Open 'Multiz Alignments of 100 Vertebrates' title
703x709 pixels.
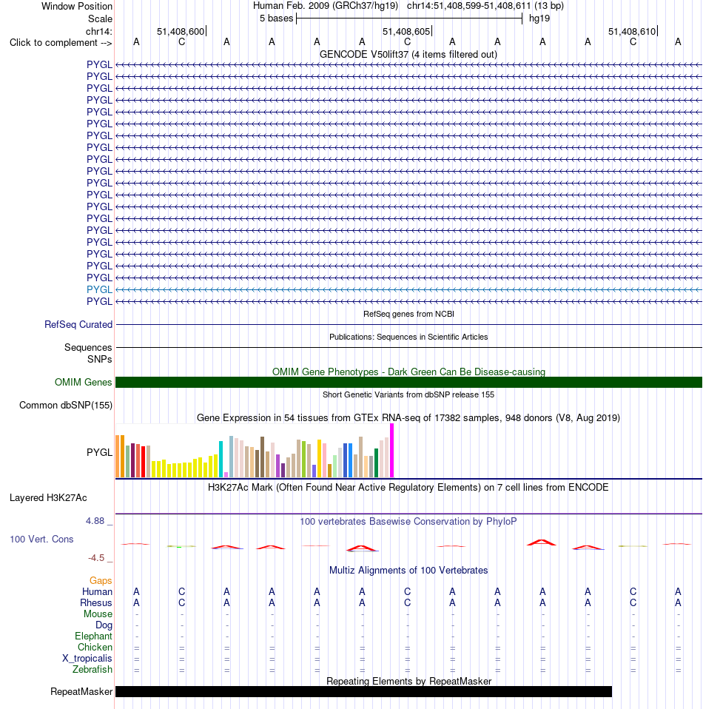click(408, 570)
